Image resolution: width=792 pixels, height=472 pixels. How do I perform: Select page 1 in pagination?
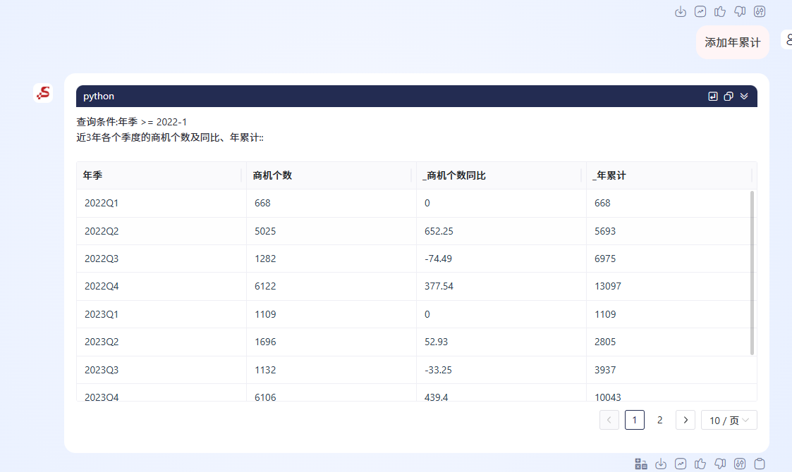(635, 420)
